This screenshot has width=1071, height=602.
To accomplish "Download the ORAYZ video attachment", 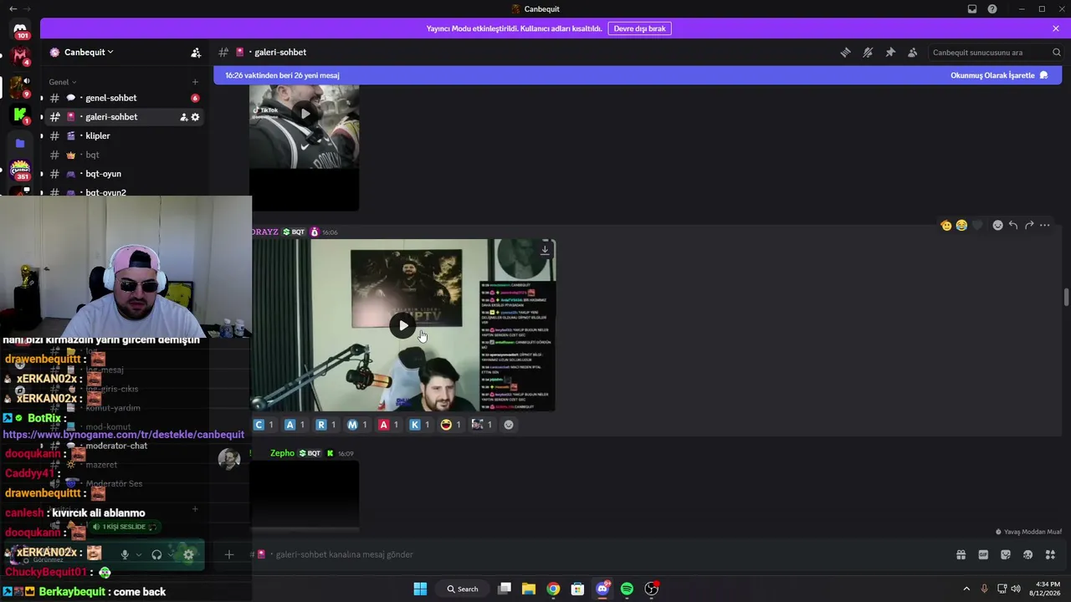I will coord(545,250).
